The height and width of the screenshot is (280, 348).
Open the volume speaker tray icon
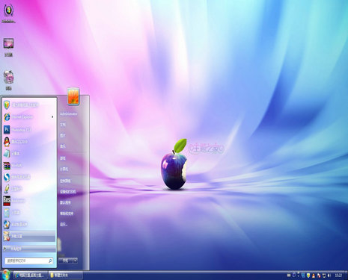(x=329, y=276)
